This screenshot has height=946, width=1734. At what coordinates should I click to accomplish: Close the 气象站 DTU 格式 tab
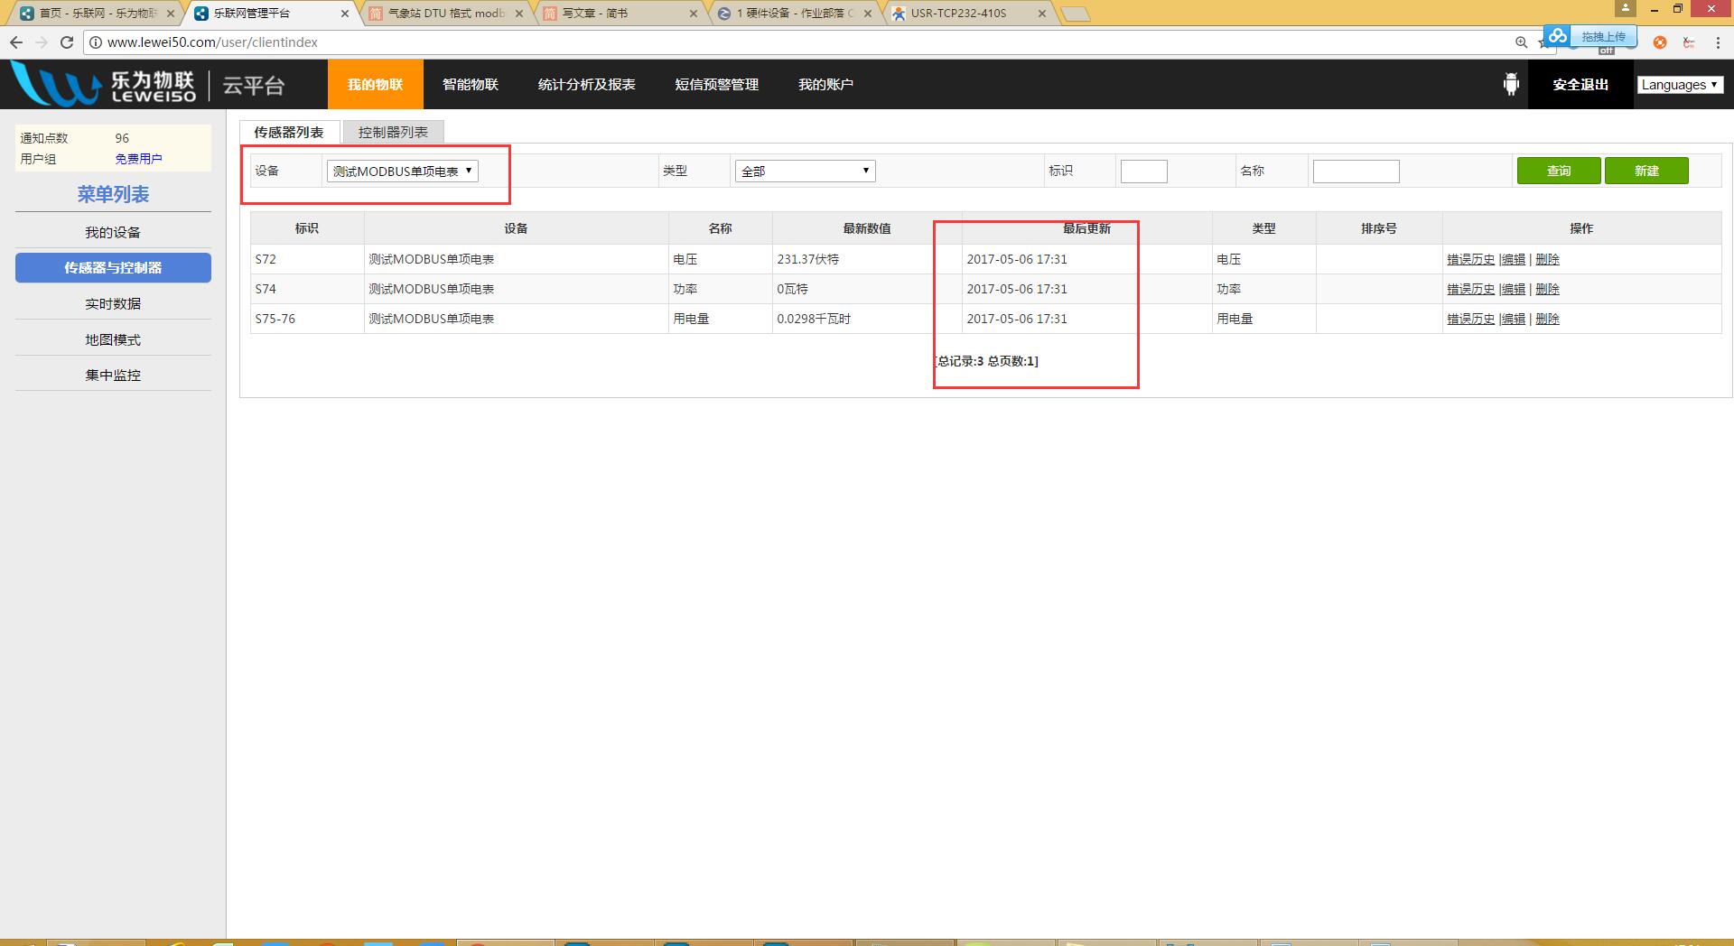(x=519, y=14)
